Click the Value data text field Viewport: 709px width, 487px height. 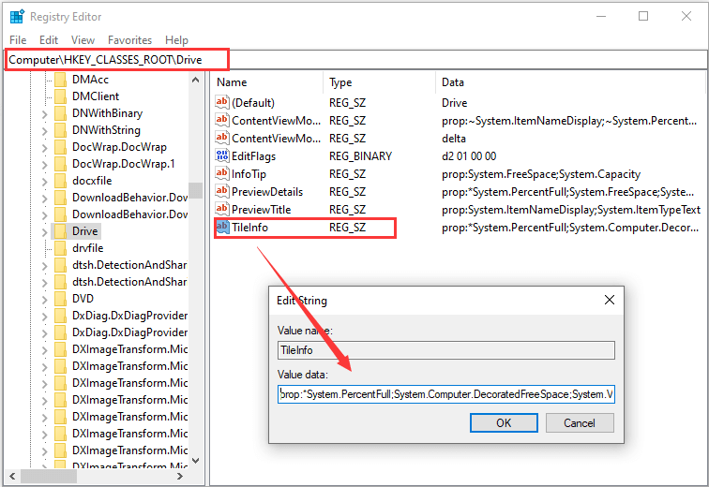[445, 394]
